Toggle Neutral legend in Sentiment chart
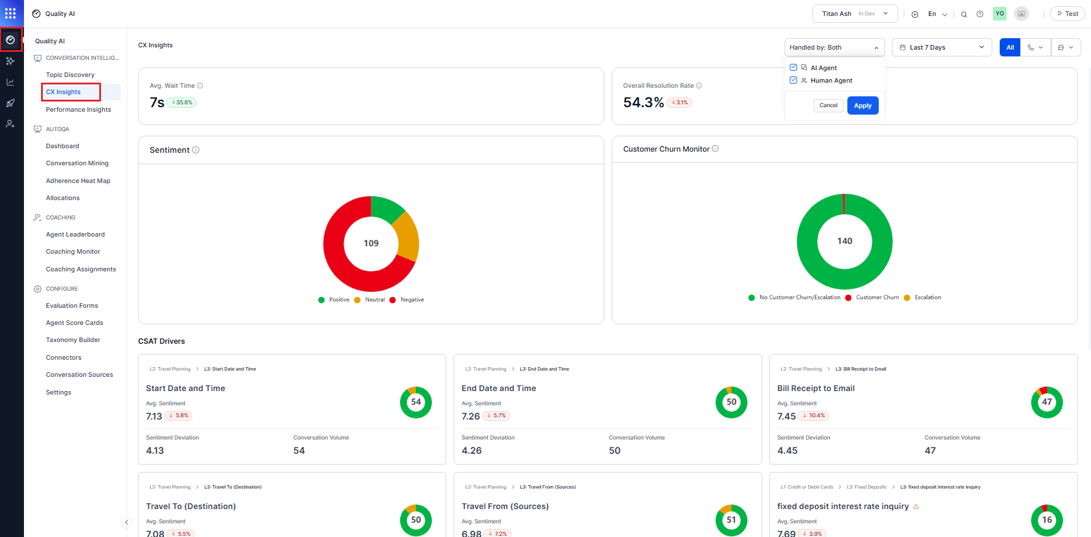 click(x=369, y=300)
